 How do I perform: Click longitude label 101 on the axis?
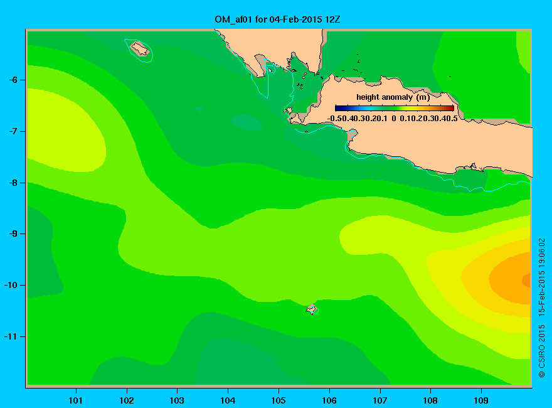click(x=75, y=400)
